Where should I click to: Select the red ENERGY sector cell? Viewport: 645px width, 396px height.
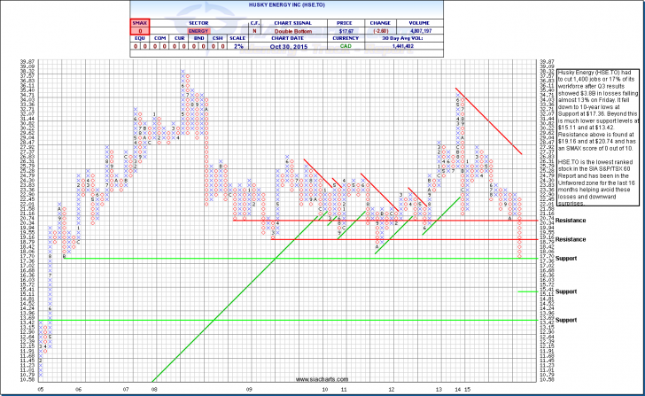coord(198,32)
